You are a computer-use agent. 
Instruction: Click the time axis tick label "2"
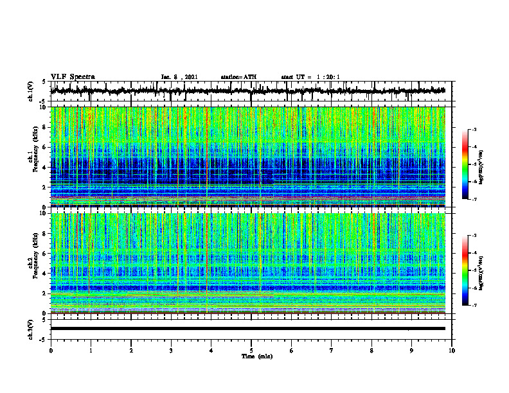point(131,351)
